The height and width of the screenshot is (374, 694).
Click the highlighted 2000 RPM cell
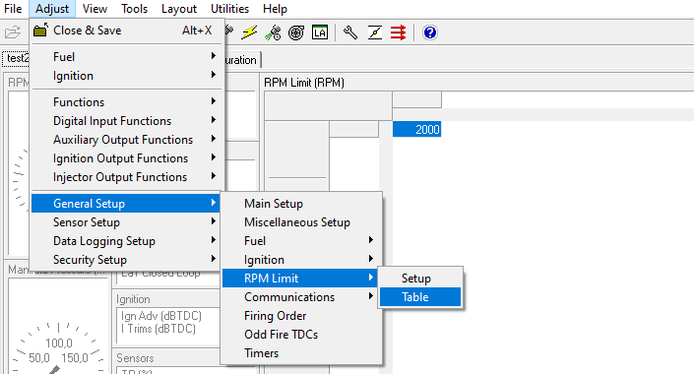tap(416, 129)
